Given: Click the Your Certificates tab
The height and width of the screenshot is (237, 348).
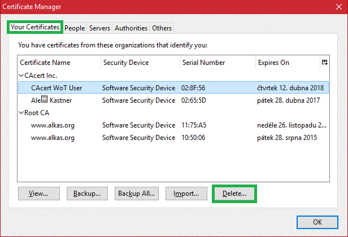Looking at the screenshot, I should pyautogui.click(x=34, y=27).
